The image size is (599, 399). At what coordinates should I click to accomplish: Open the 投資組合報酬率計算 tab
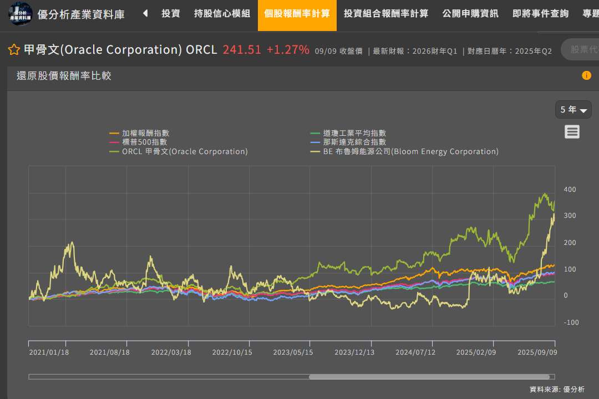click(x=386, y=14)
